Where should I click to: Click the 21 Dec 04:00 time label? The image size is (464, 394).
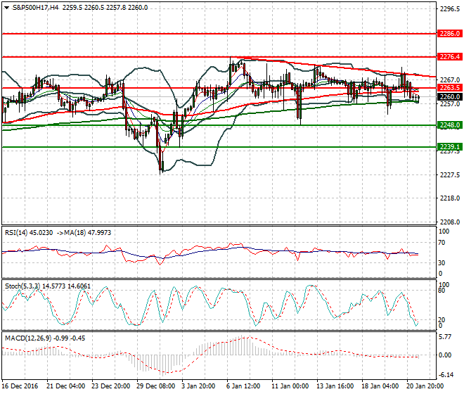(65, 386)
